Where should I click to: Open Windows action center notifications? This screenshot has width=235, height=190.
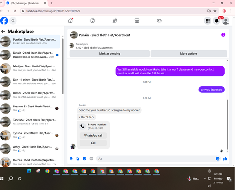(229, 179)
